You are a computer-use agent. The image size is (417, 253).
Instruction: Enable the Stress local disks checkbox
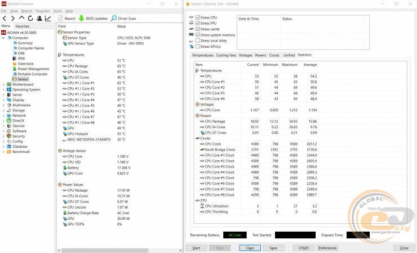tap(198, 40)
